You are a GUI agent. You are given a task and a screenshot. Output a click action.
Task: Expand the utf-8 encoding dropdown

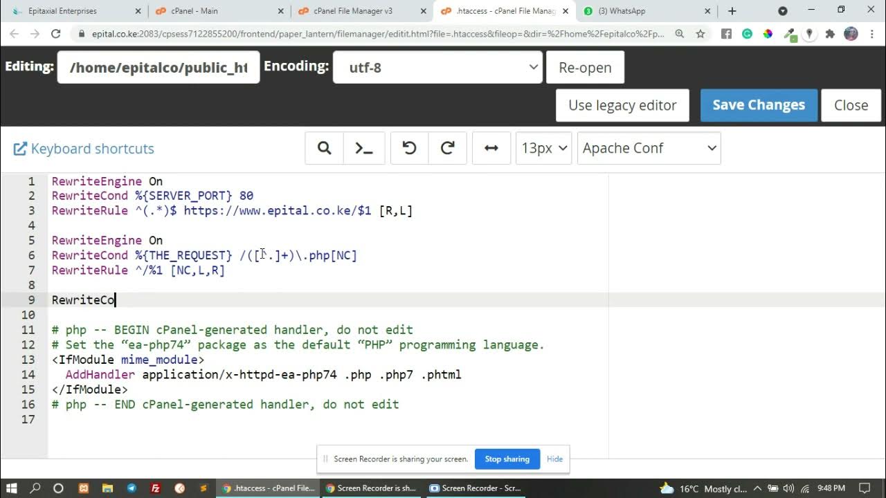pyautogui.click(x=437, y=67)
